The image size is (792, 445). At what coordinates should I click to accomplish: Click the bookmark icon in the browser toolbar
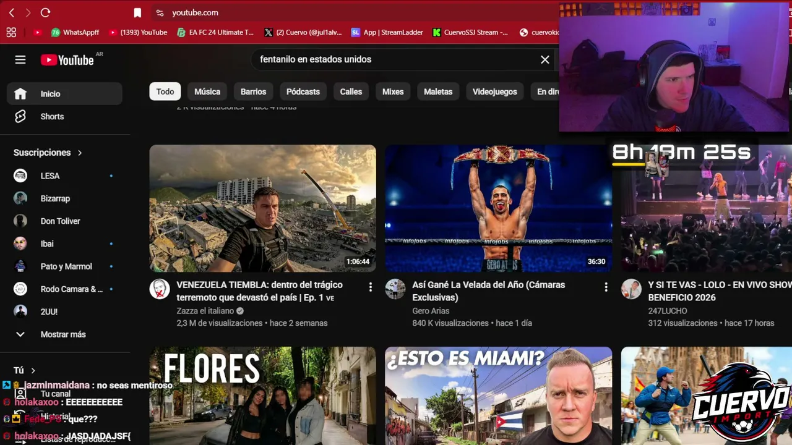coord(137,12)
